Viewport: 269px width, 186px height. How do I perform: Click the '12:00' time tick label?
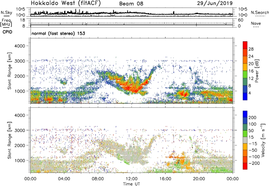click(x=131, y=179)
